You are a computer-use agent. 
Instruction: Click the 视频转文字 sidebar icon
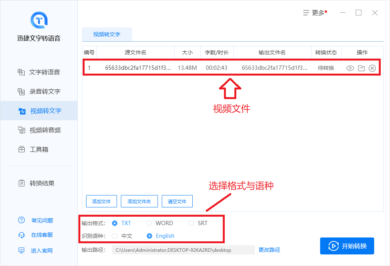pyautogui.click(x=22, y=111)
